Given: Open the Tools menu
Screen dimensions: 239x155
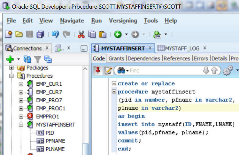Looking at the screenshot, I should coord(151,20).
